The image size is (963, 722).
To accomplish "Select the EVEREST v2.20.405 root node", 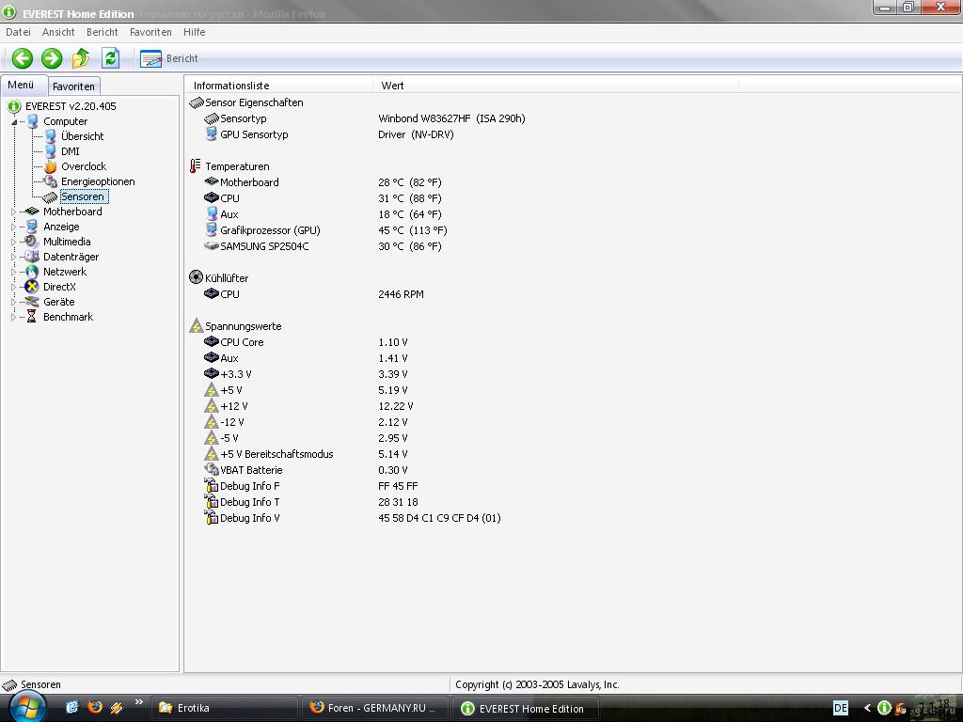I will [x=71, y=106].
